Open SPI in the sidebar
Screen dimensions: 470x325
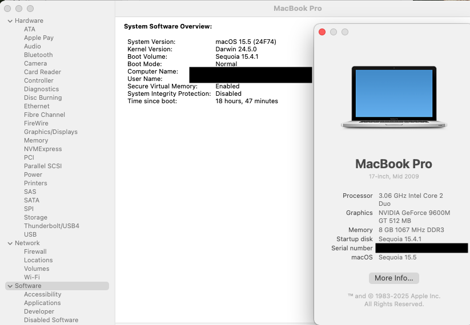29,209
